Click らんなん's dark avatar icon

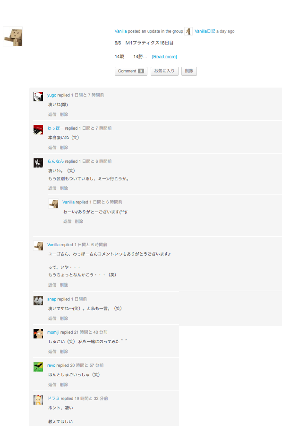pyautogui.click(x=38, y=163)
